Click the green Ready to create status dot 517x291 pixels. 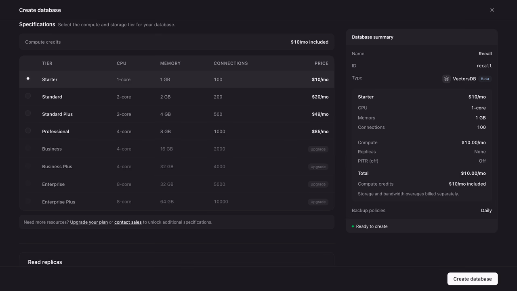tap(353, 226)
